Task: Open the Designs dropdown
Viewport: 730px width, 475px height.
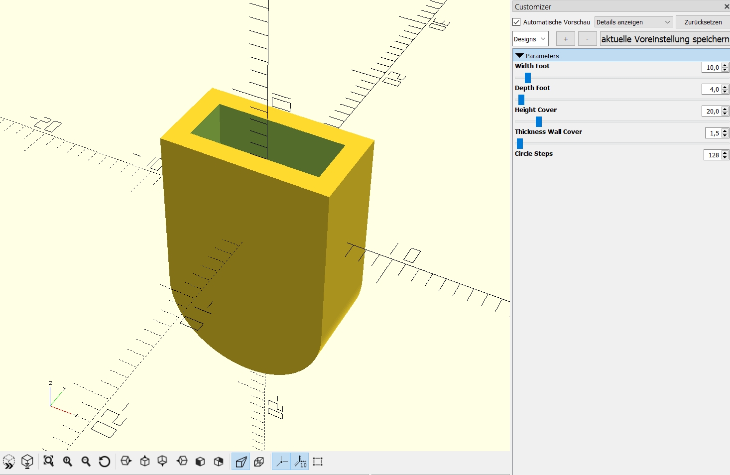Action: point(530,38)
